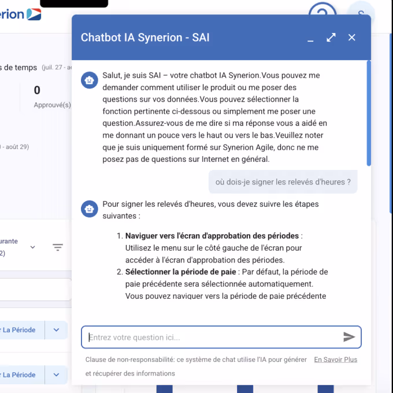Open the help question mark icon

coord(322,9)
